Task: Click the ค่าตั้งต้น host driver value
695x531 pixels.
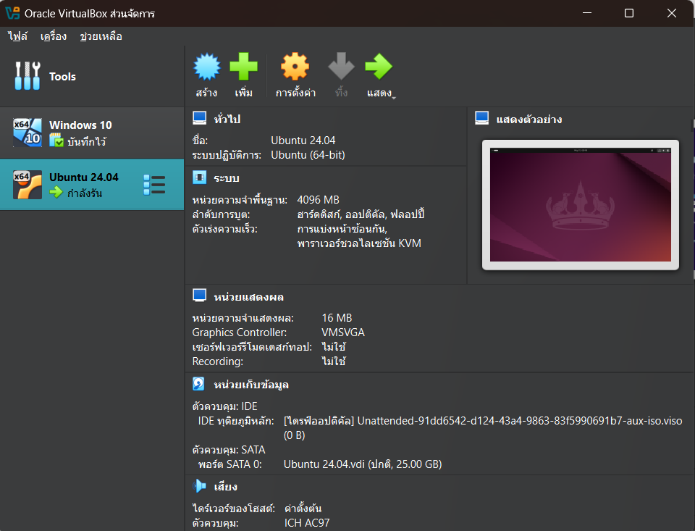Action: (x=303, y=508)
